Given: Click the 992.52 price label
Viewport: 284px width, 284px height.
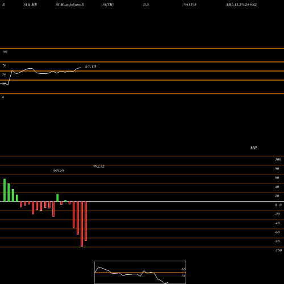Looking at the screenshot, I should (x=99, y=166).
